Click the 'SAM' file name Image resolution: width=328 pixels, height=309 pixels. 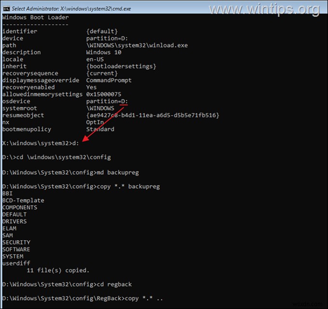coord(8,235)
